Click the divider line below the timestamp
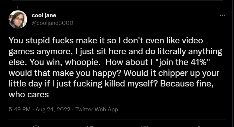The image size is (234, 127). click(x=117, y=120)
